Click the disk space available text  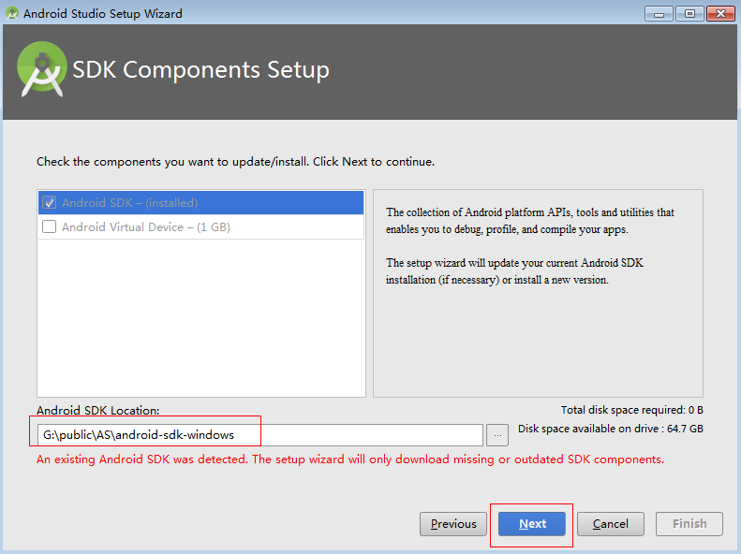(610, 429)
